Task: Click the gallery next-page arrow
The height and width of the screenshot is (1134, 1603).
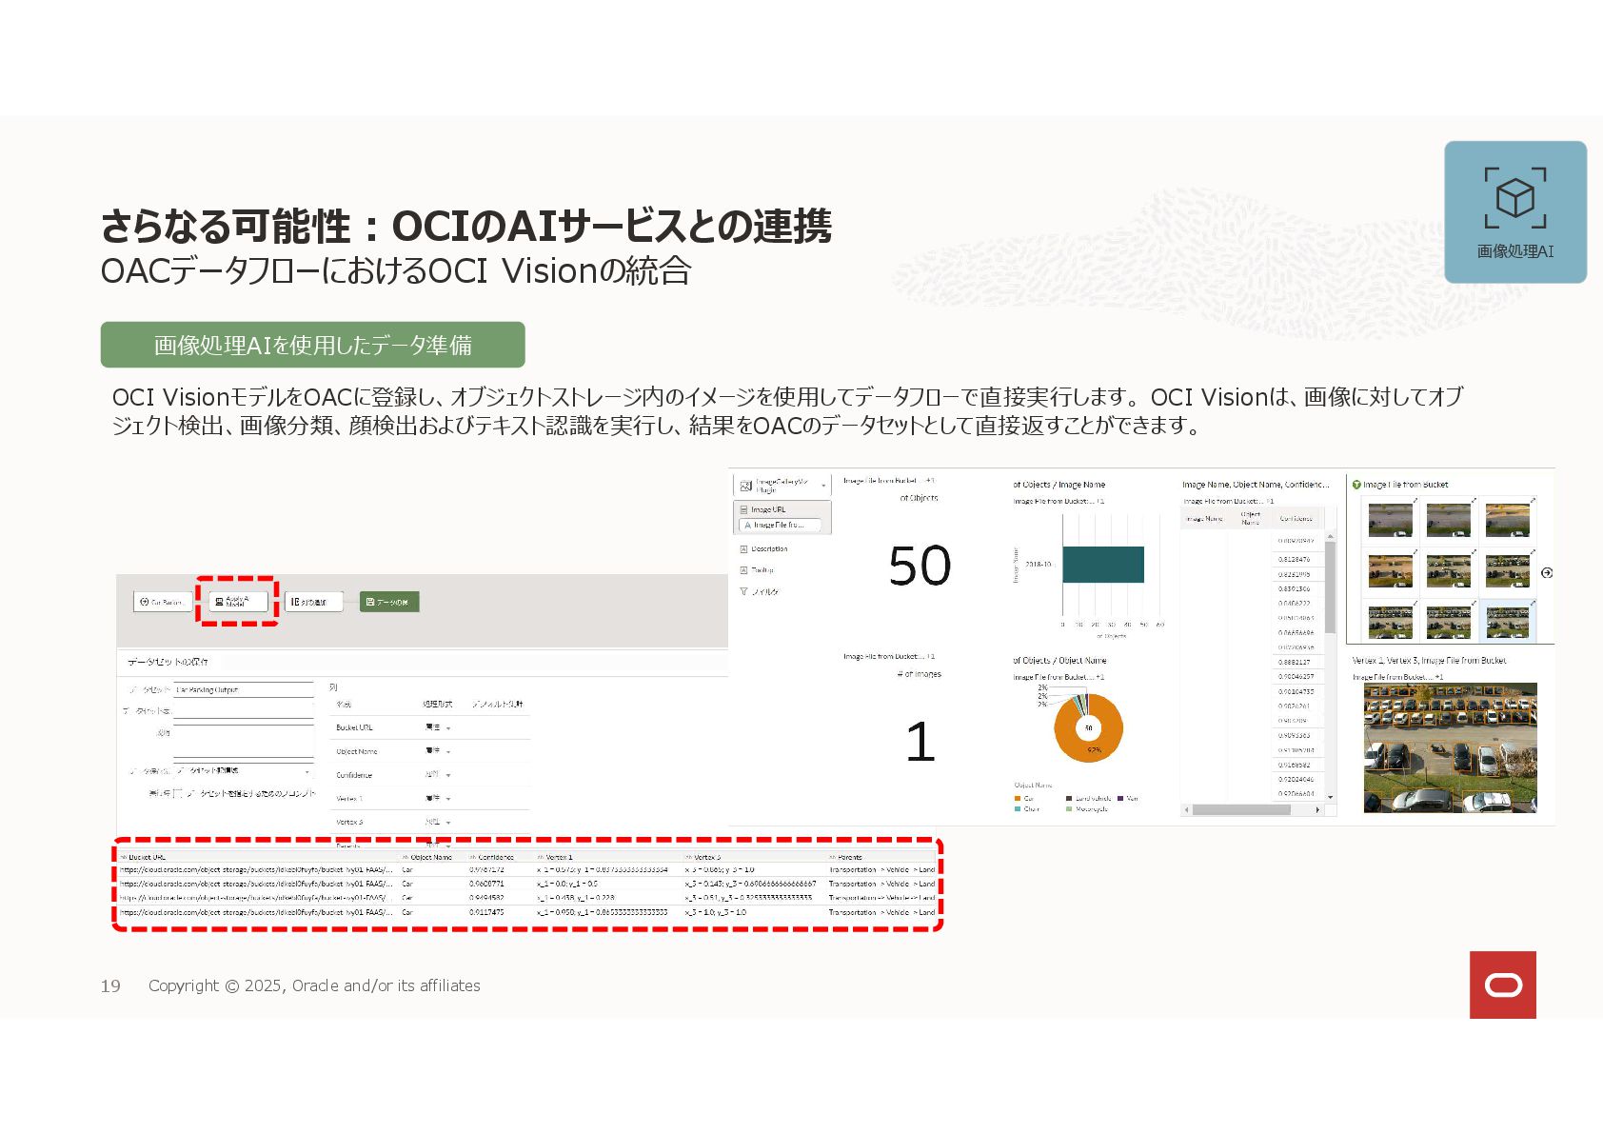Action: [1546, 573]
